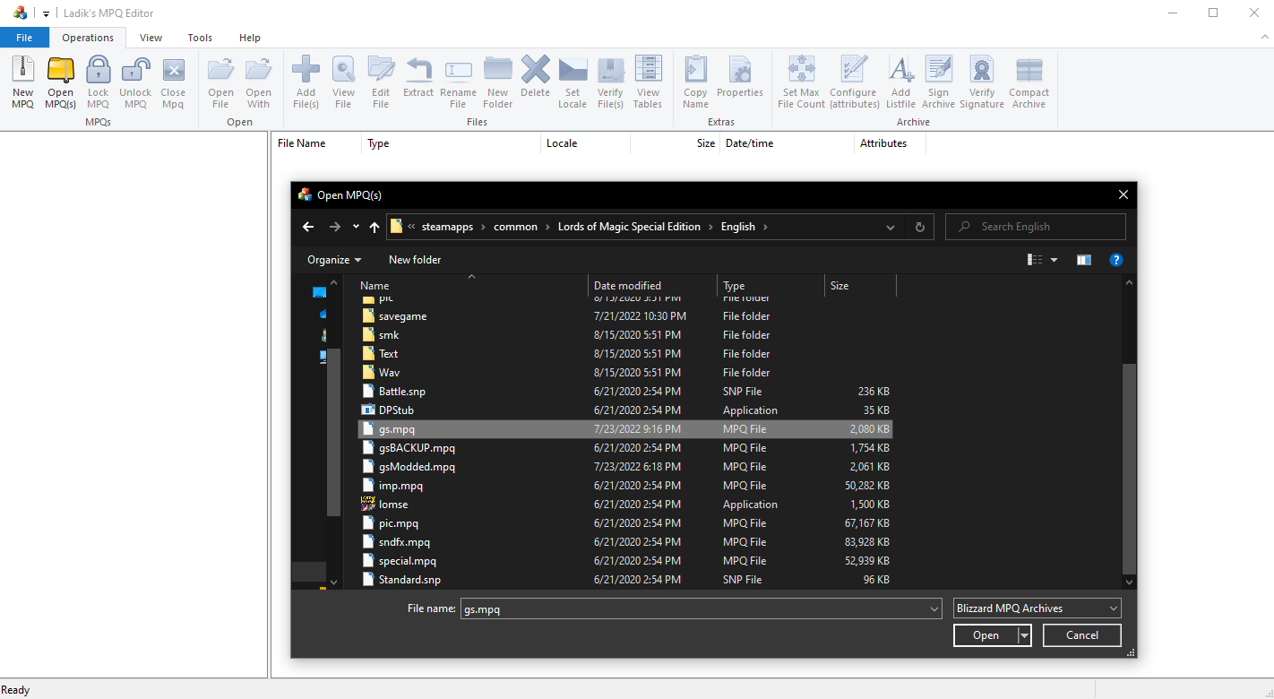1274x699 pixels.
Task: Switch to the Tools tab
Action: point(200,38)
